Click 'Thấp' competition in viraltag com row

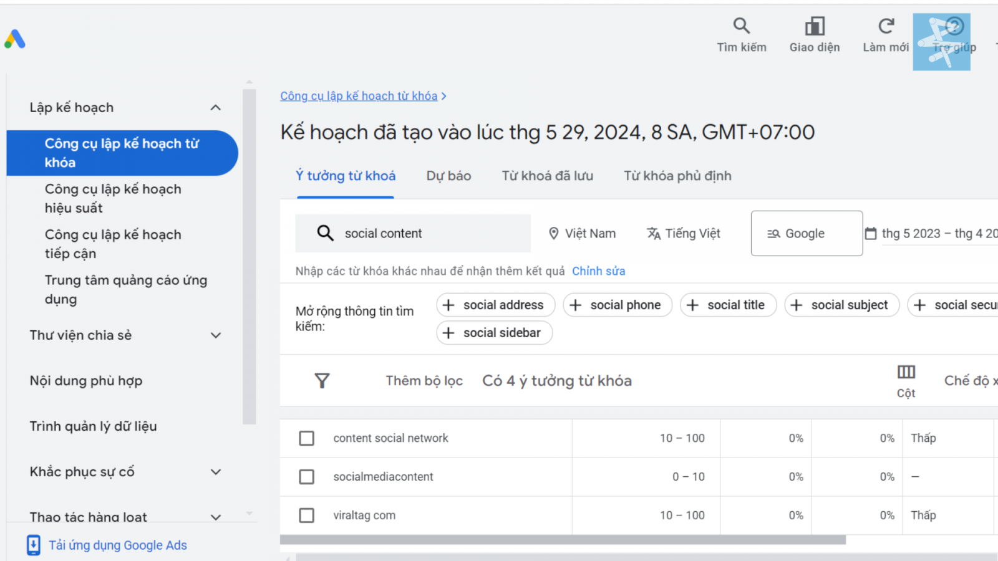coord(923,515)
